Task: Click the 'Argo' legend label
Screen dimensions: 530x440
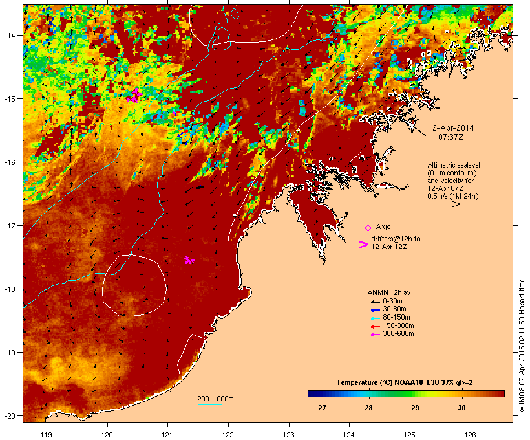Action: click(x=383, y=226)
